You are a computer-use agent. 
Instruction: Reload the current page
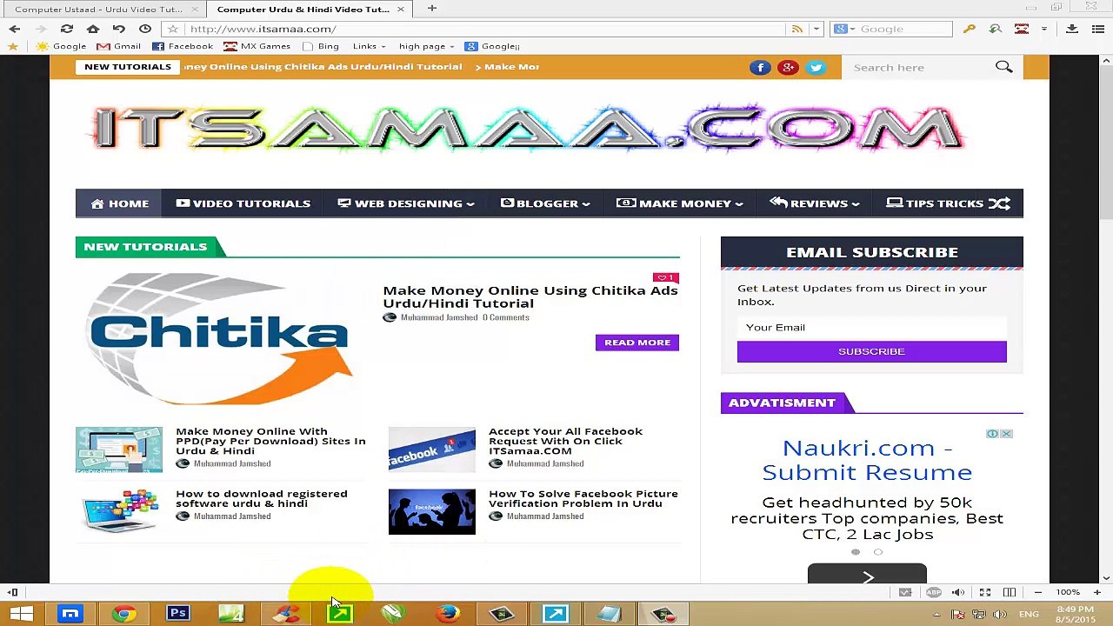(67, 29)
